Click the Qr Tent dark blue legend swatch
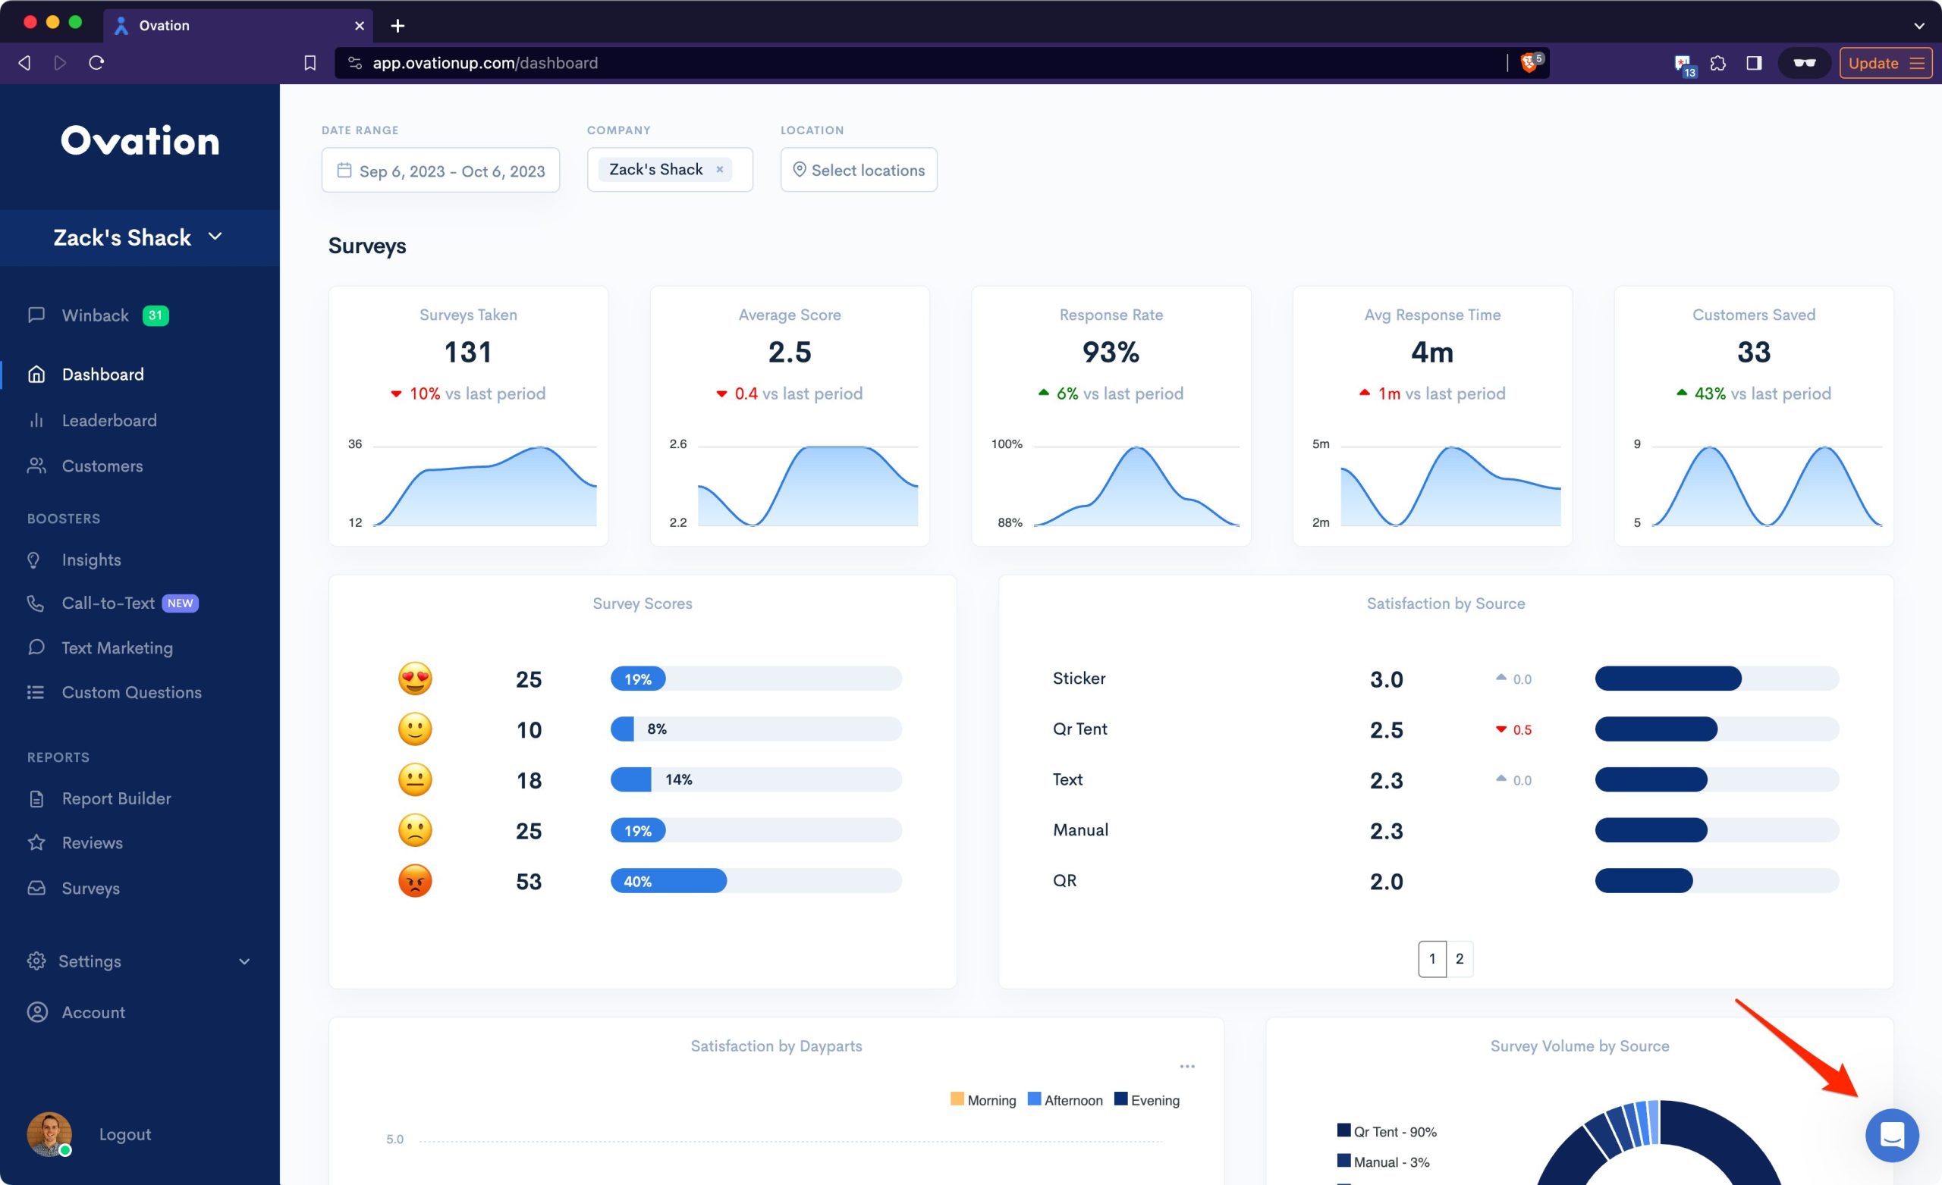This screenshot has width=1942, height=1185. [x=1343, y=1130]
